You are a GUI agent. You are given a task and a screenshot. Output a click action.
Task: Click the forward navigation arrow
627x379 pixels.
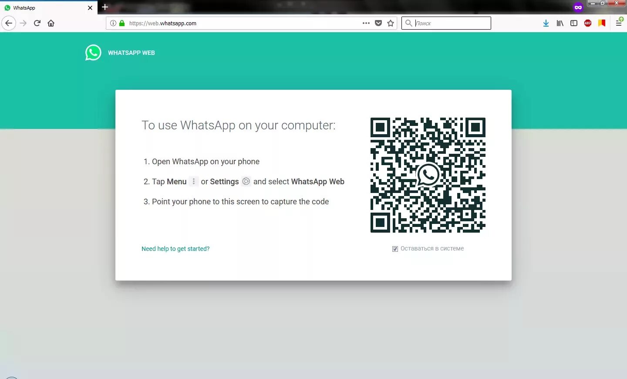[24, 23]
